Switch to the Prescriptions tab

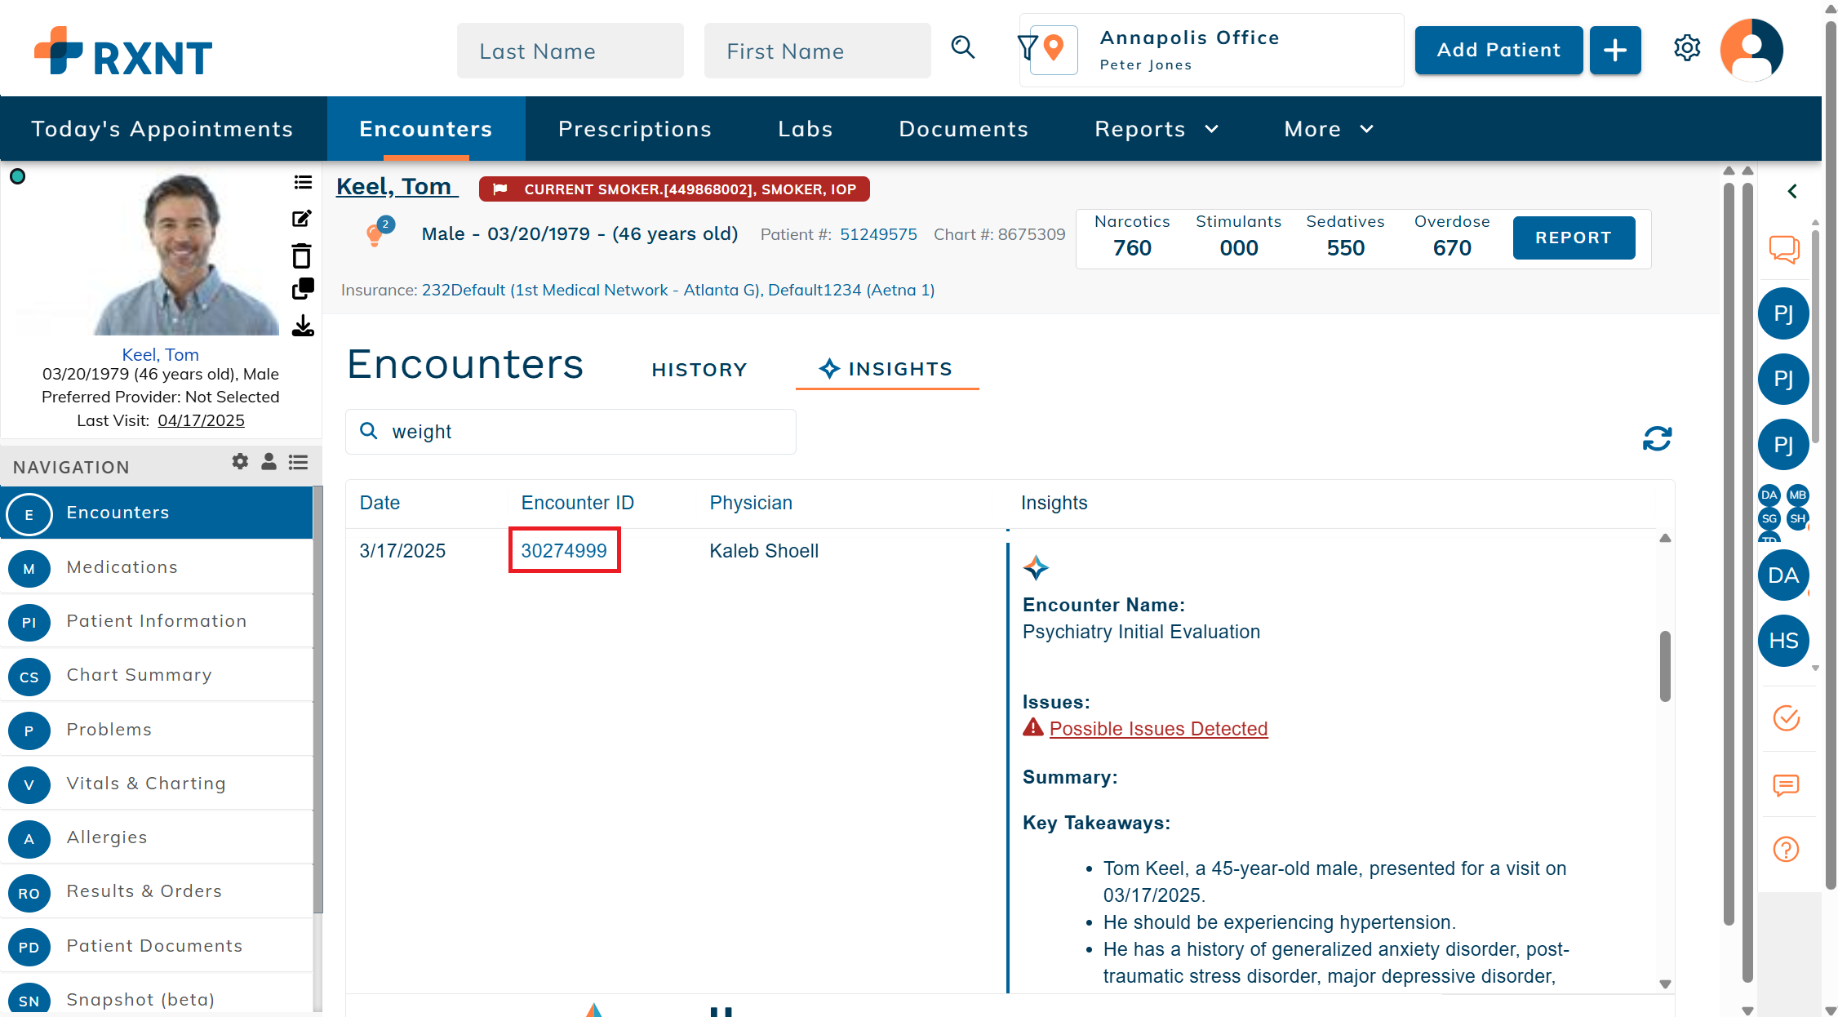point(635,129)
